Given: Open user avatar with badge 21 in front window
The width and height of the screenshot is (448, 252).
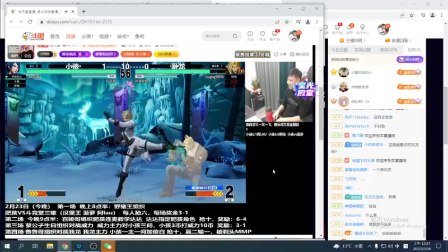Looking at the screenshot, I should coord(295,36).
